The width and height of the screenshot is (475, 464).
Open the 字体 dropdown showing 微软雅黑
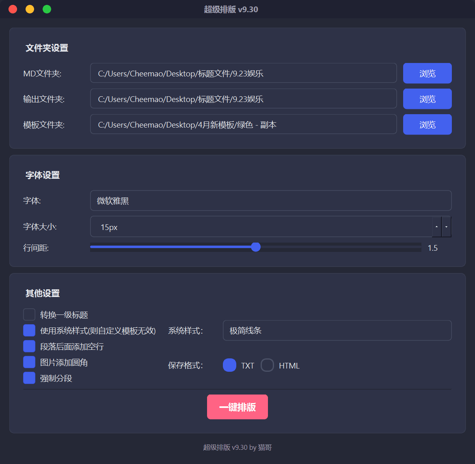coord(270,201)
